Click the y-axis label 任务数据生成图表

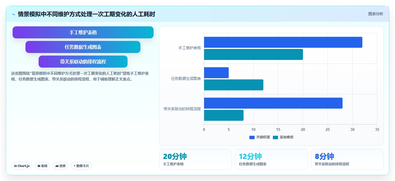(x=186, y=78)
